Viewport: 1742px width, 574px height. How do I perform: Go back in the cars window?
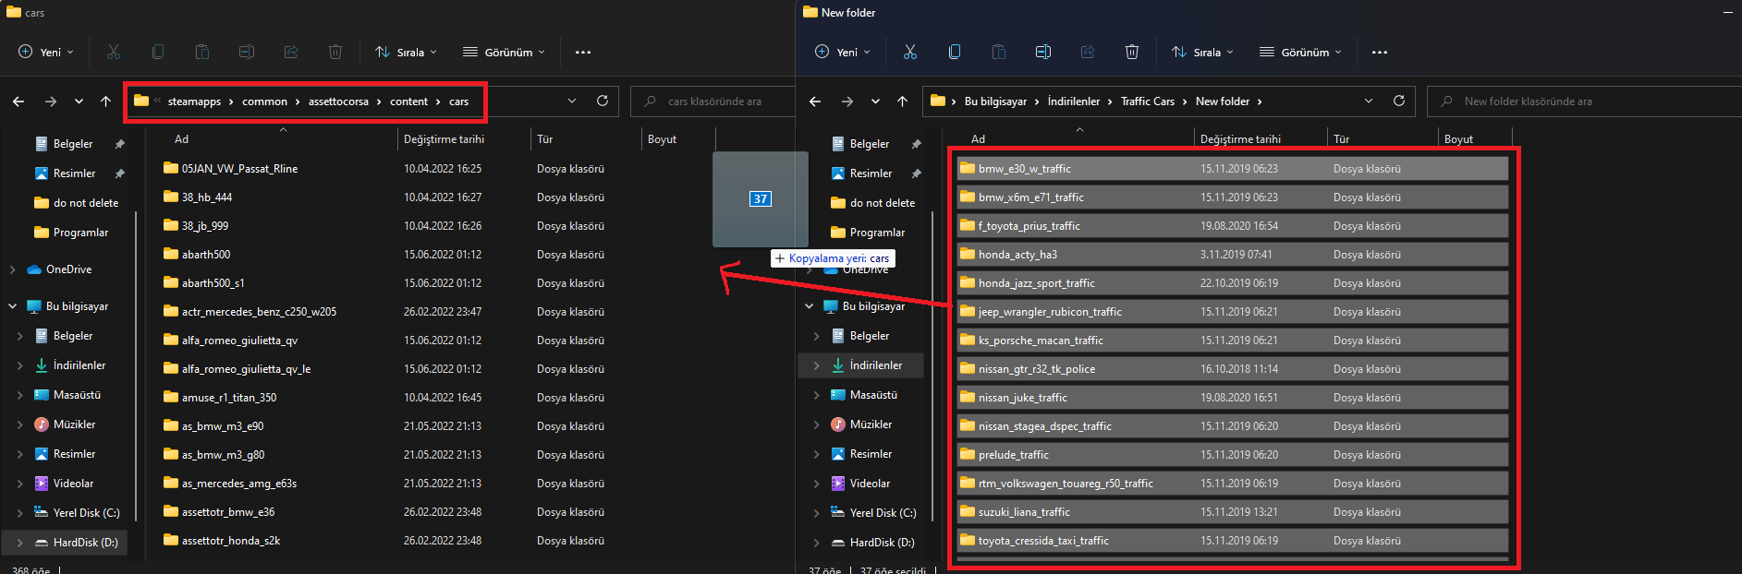coord(18,102)
